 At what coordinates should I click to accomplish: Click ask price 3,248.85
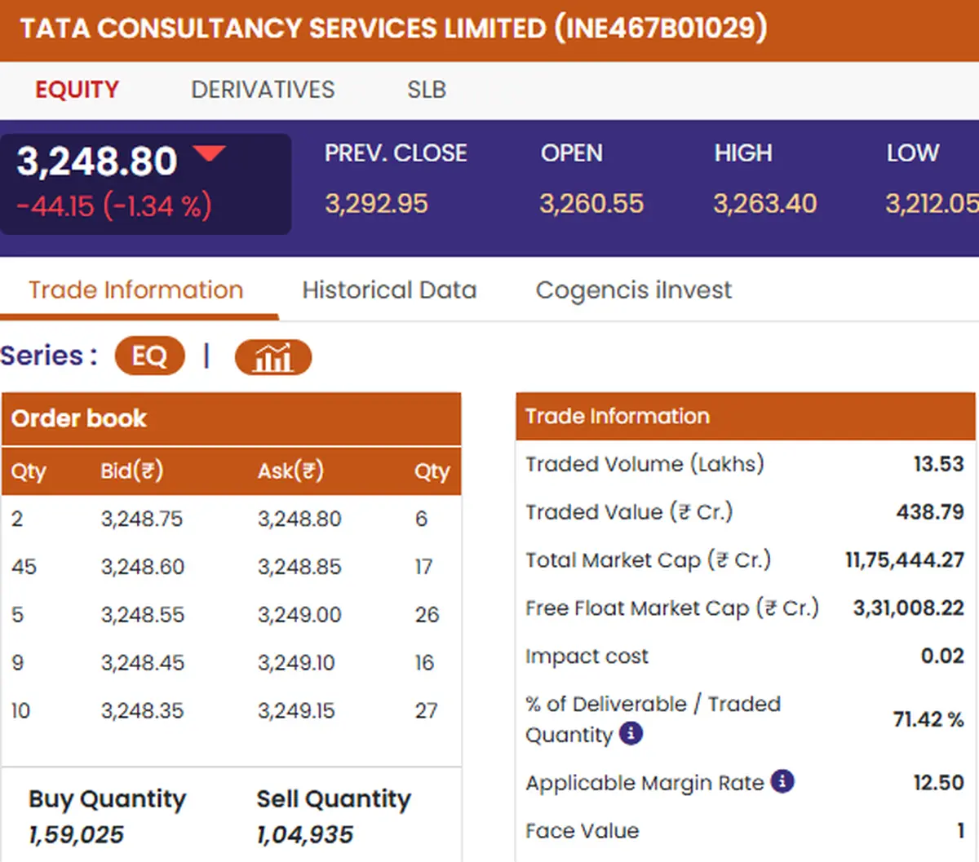point(299,567)
